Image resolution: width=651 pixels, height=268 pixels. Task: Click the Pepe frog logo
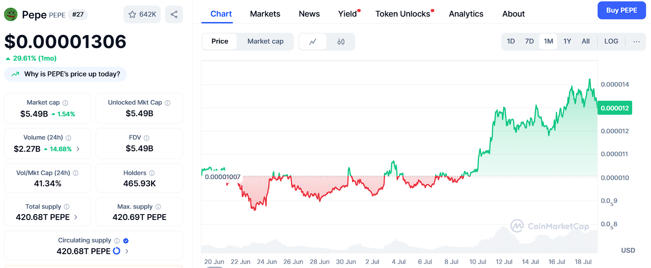[11, 14]
